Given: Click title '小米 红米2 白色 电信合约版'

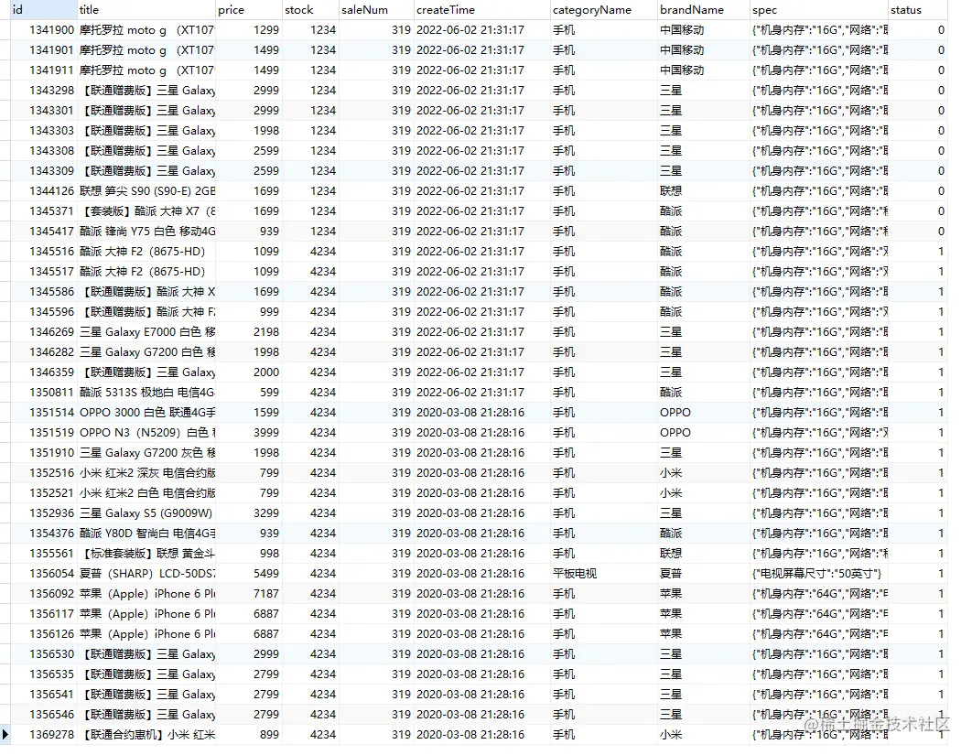Looking at the screenshot, I should [x=147, y=493].
